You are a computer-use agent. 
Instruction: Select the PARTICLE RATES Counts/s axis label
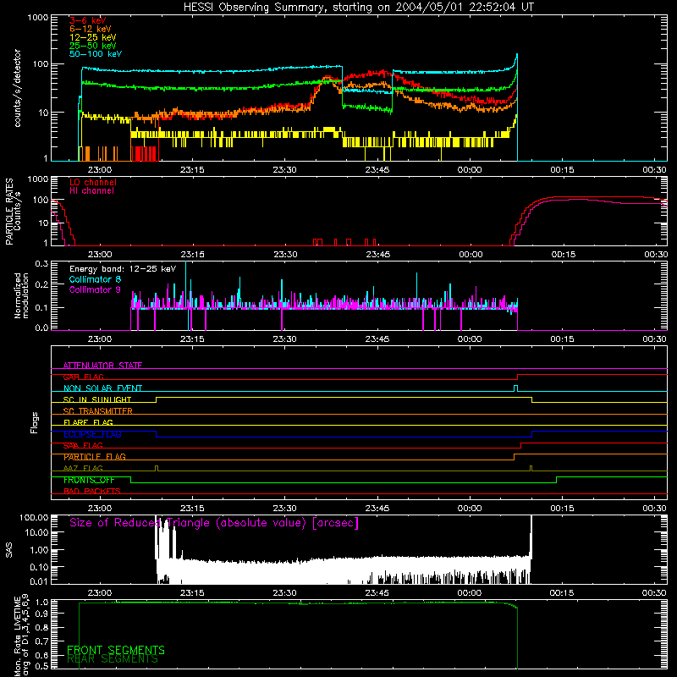[13, 212]
